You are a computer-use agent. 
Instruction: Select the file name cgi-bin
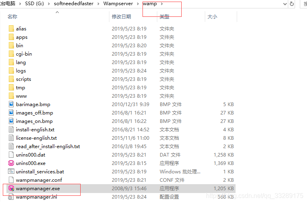pos(24,54)
